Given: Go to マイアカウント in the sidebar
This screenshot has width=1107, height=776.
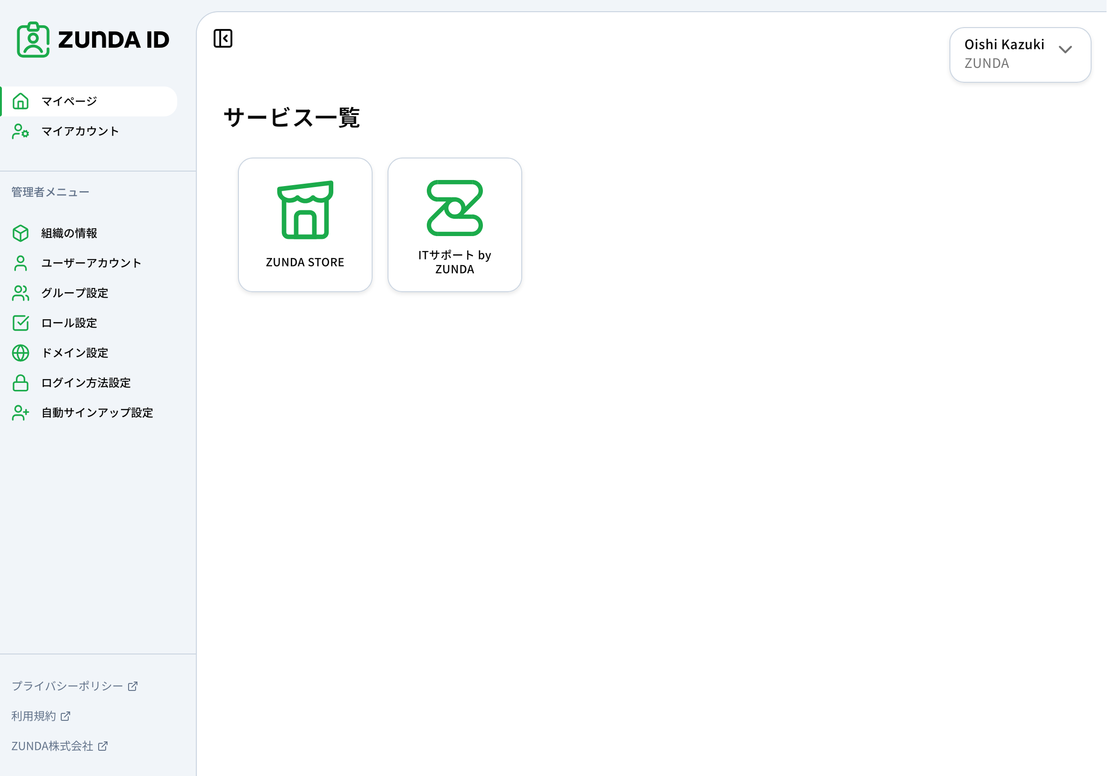Looking at the screenshot, I should click(80, 131).
